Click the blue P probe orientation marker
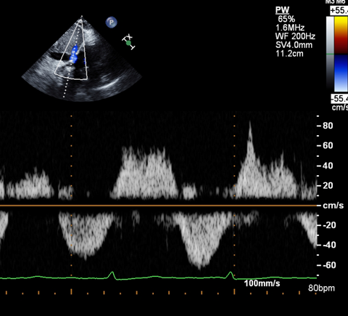This screenshot has height=316, width=348. pyautogui.click(x=112, y=23)
